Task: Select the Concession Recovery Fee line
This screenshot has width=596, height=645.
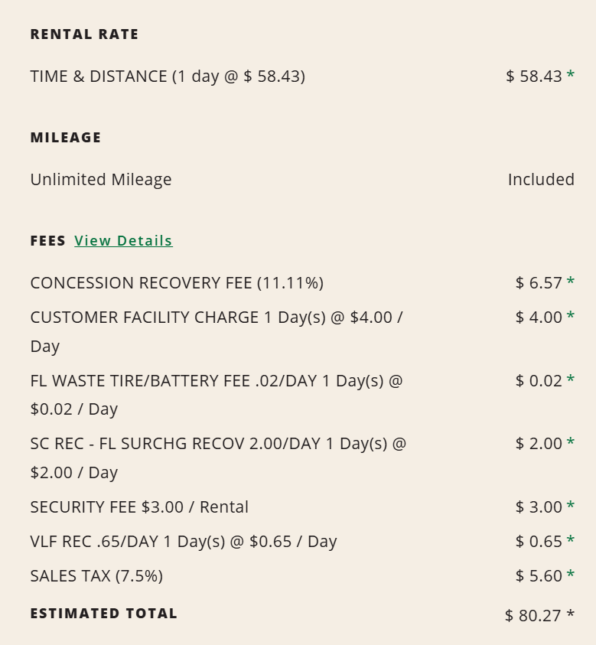Action: pos(177,283)
